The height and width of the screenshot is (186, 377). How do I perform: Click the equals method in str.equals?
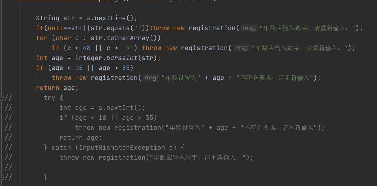coord(120,28)
